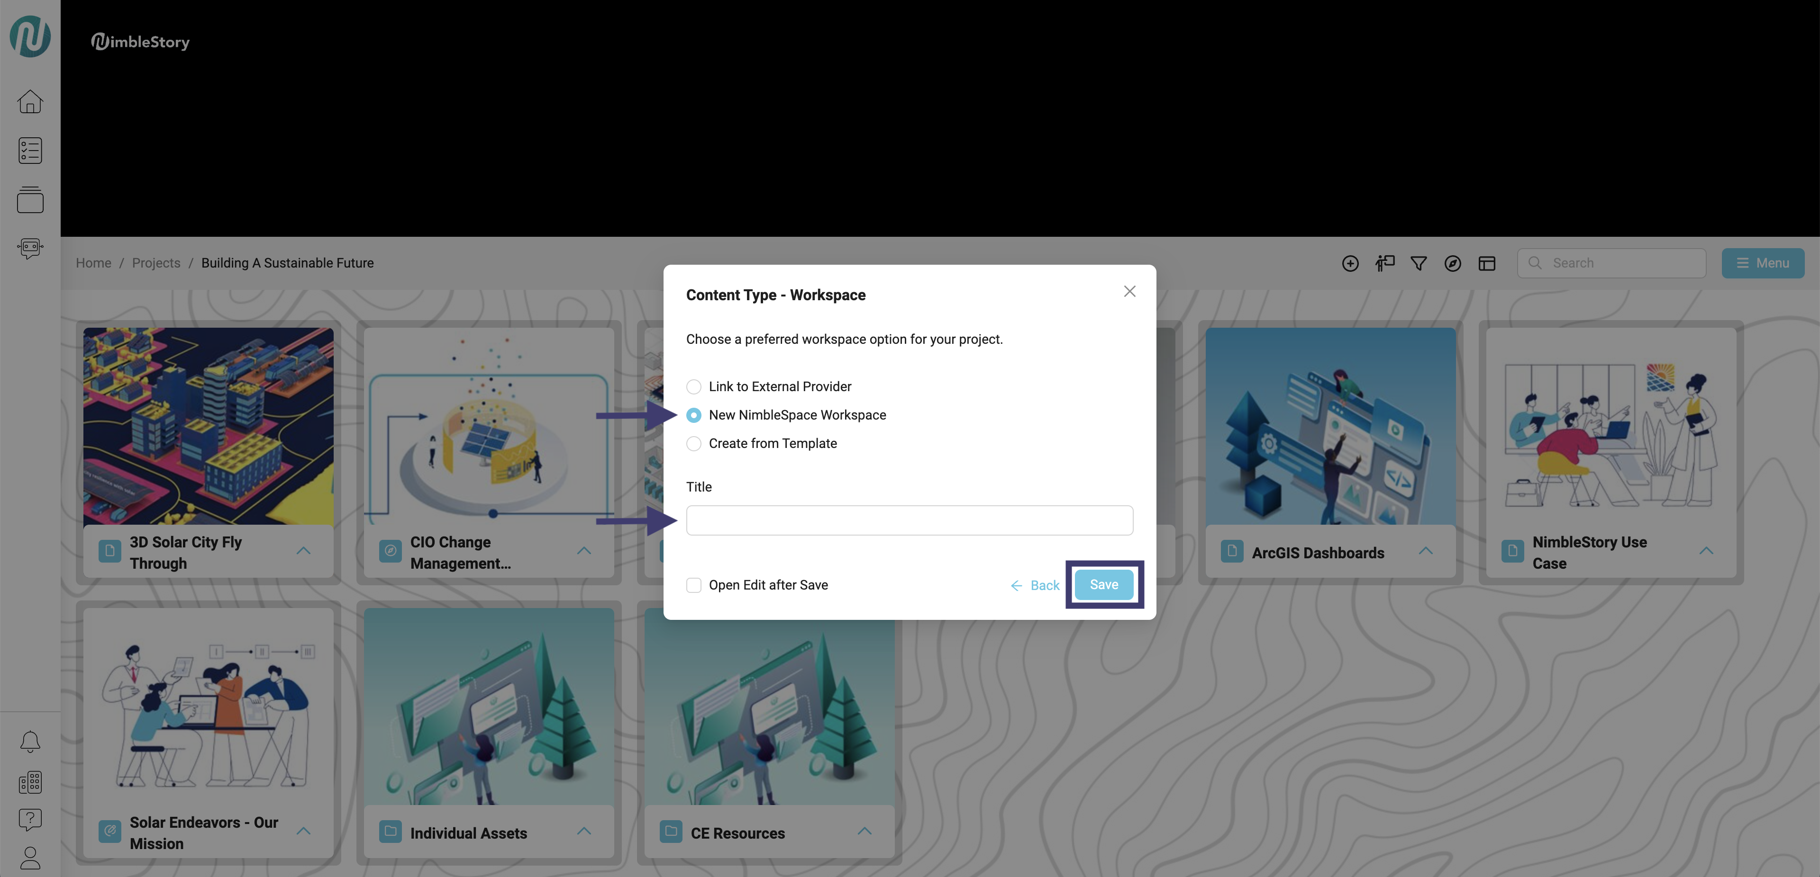
Task: Click the compass explore icon
Action: tap(1453, 263)
